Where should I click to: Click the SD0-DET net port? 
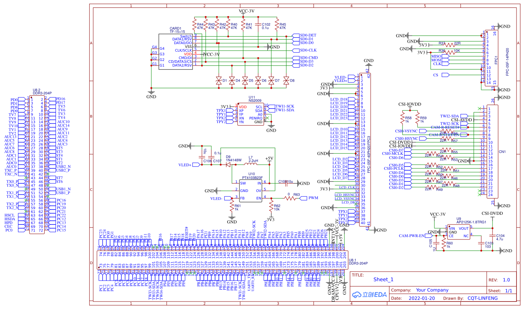point(304,35)
